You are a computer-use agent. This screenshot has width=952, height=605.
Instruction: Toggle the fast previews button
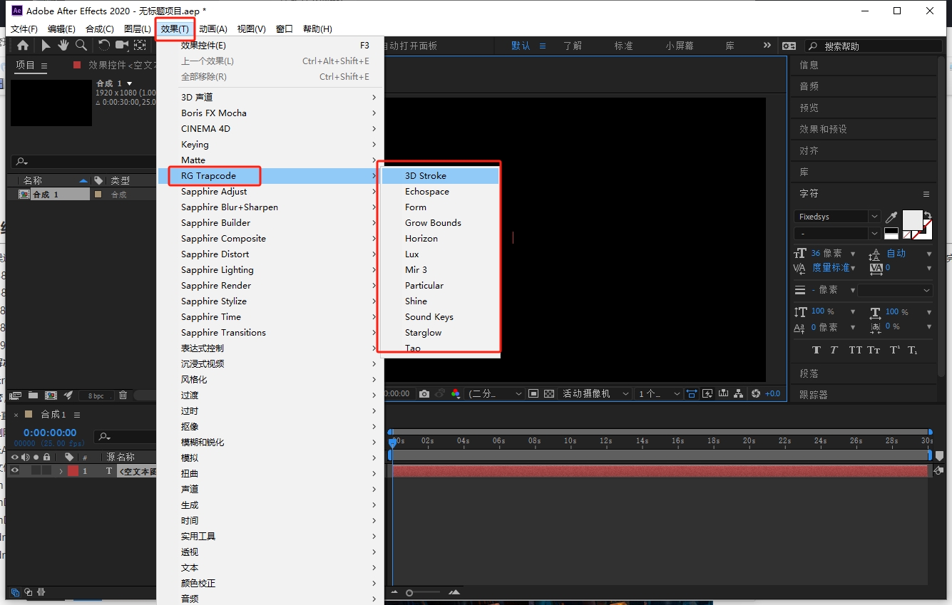[707, 393]
